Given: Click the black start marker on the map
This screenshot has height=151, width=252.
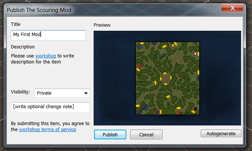Looking at the screenshot, I should tap(196, 109).
